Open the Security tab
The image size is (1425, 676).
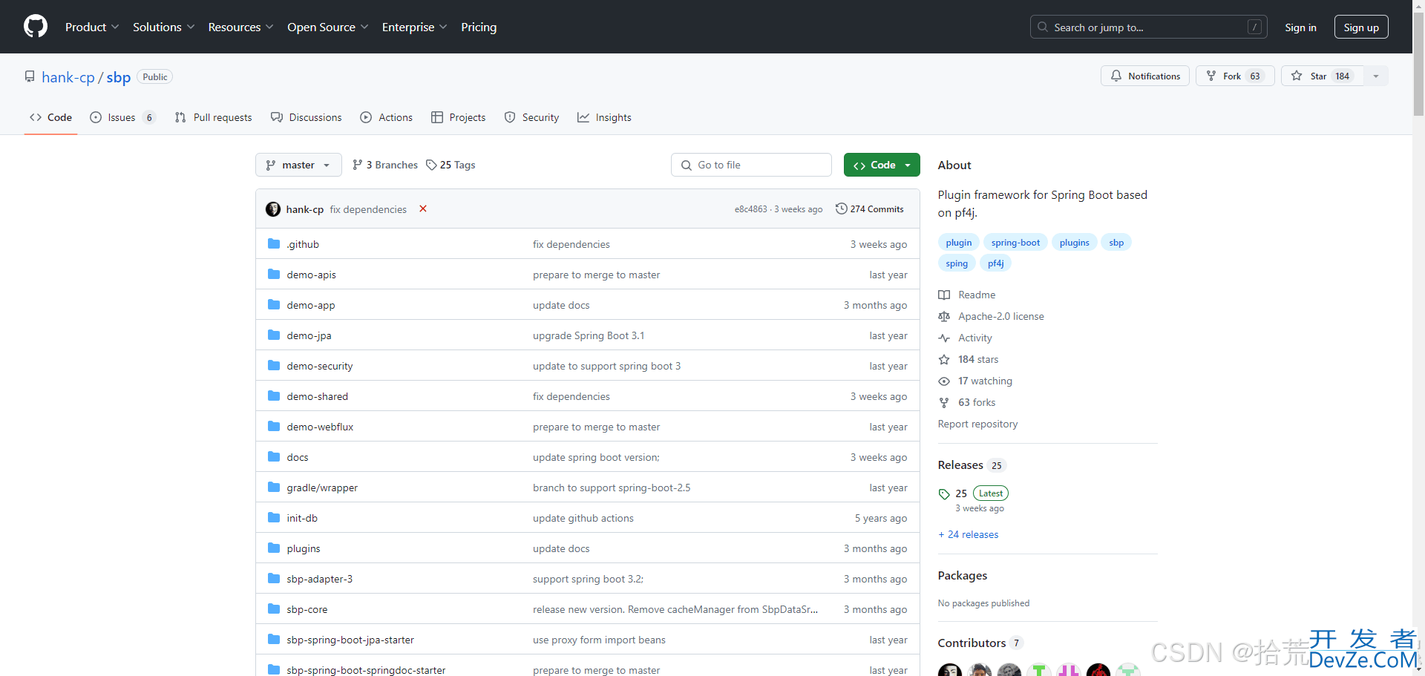tap(532, 117)
